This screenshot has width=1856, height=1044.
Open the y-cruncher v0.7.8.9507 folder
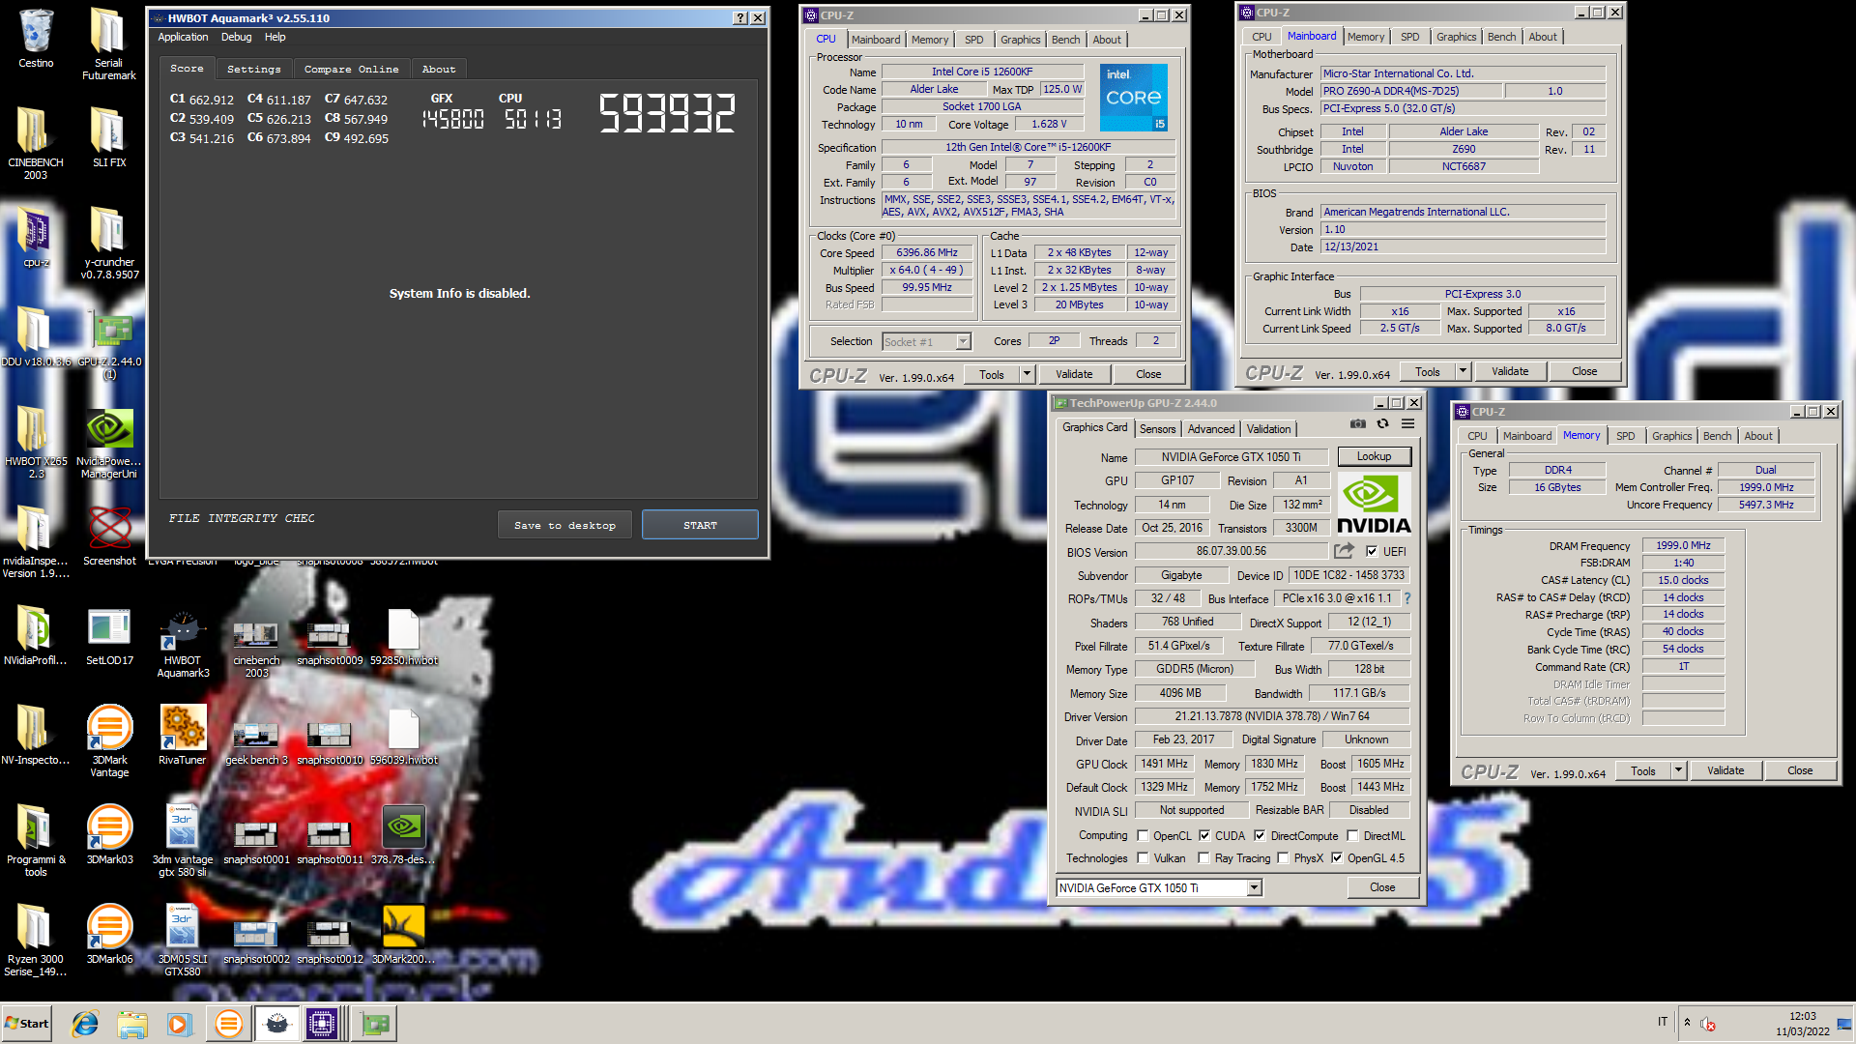tap(109, 243)
